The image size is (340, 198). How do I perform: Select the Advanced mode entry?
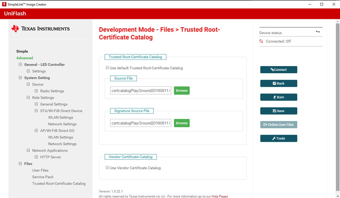25,58
